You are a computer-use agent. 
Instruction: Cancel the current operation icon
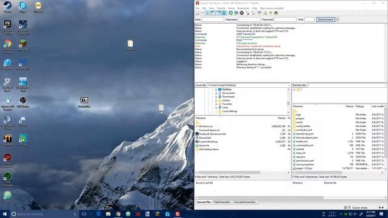pyautogui.click(x=241, y=13)
